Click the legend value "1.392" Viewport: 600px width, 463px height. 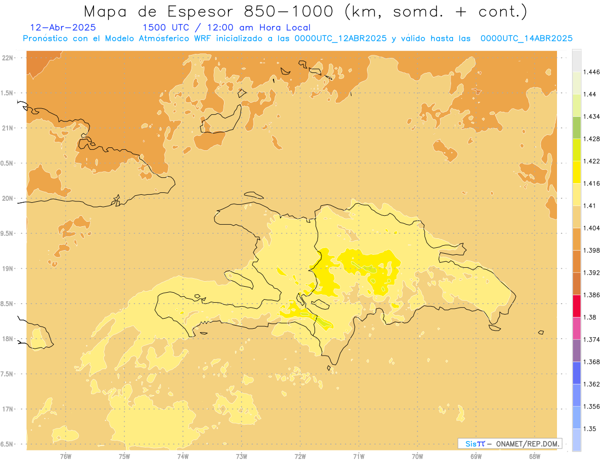pyautogui.click(x=591, y=273)
